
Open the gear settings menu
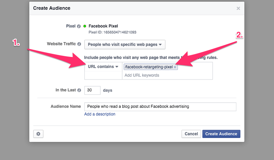38,134
